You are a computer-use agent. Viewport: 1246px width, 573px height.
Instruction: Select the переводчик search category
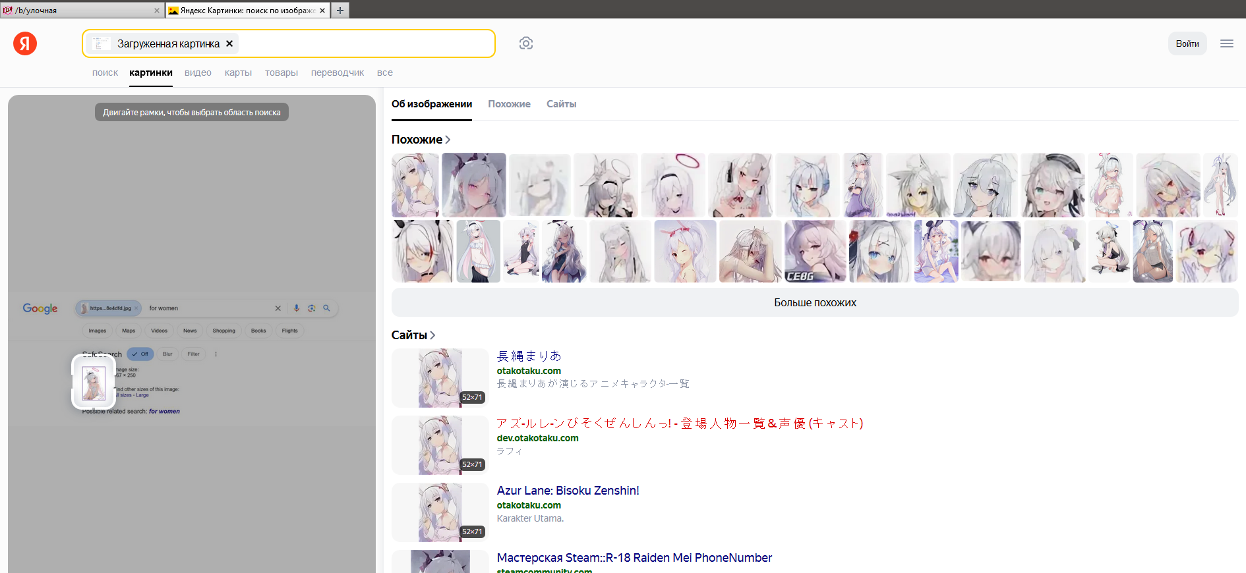pyautogui.click(x=337, y=72)
